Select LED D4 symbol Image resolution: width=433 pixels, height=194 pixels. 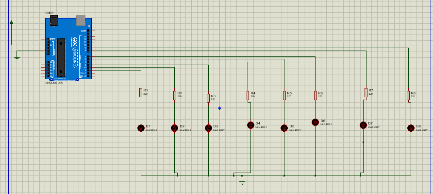pyautogui.click(x=250, y=125)
